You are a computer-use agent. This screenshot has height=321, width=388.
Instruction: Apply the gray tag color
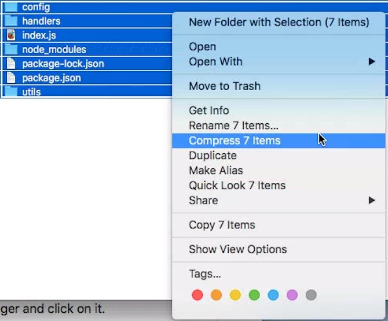[311, 295]
